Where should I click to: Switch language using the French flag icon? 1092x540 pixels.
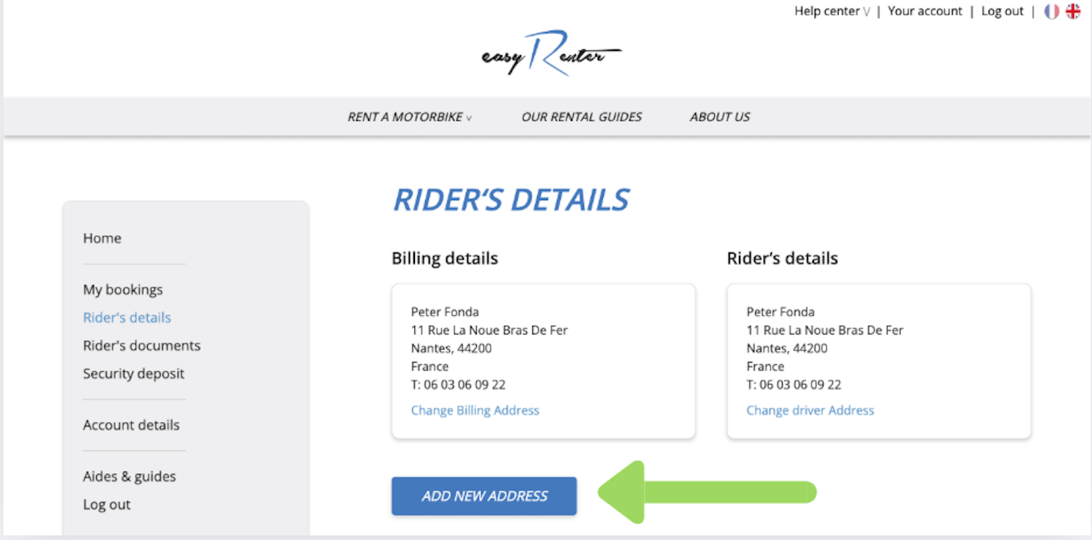pyautogui.click(x=1051, y=12)
